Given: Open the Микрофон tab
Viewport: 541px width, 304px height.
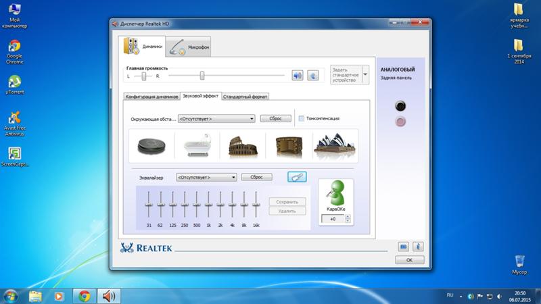Looking at the screenshot, I should 189,47.
